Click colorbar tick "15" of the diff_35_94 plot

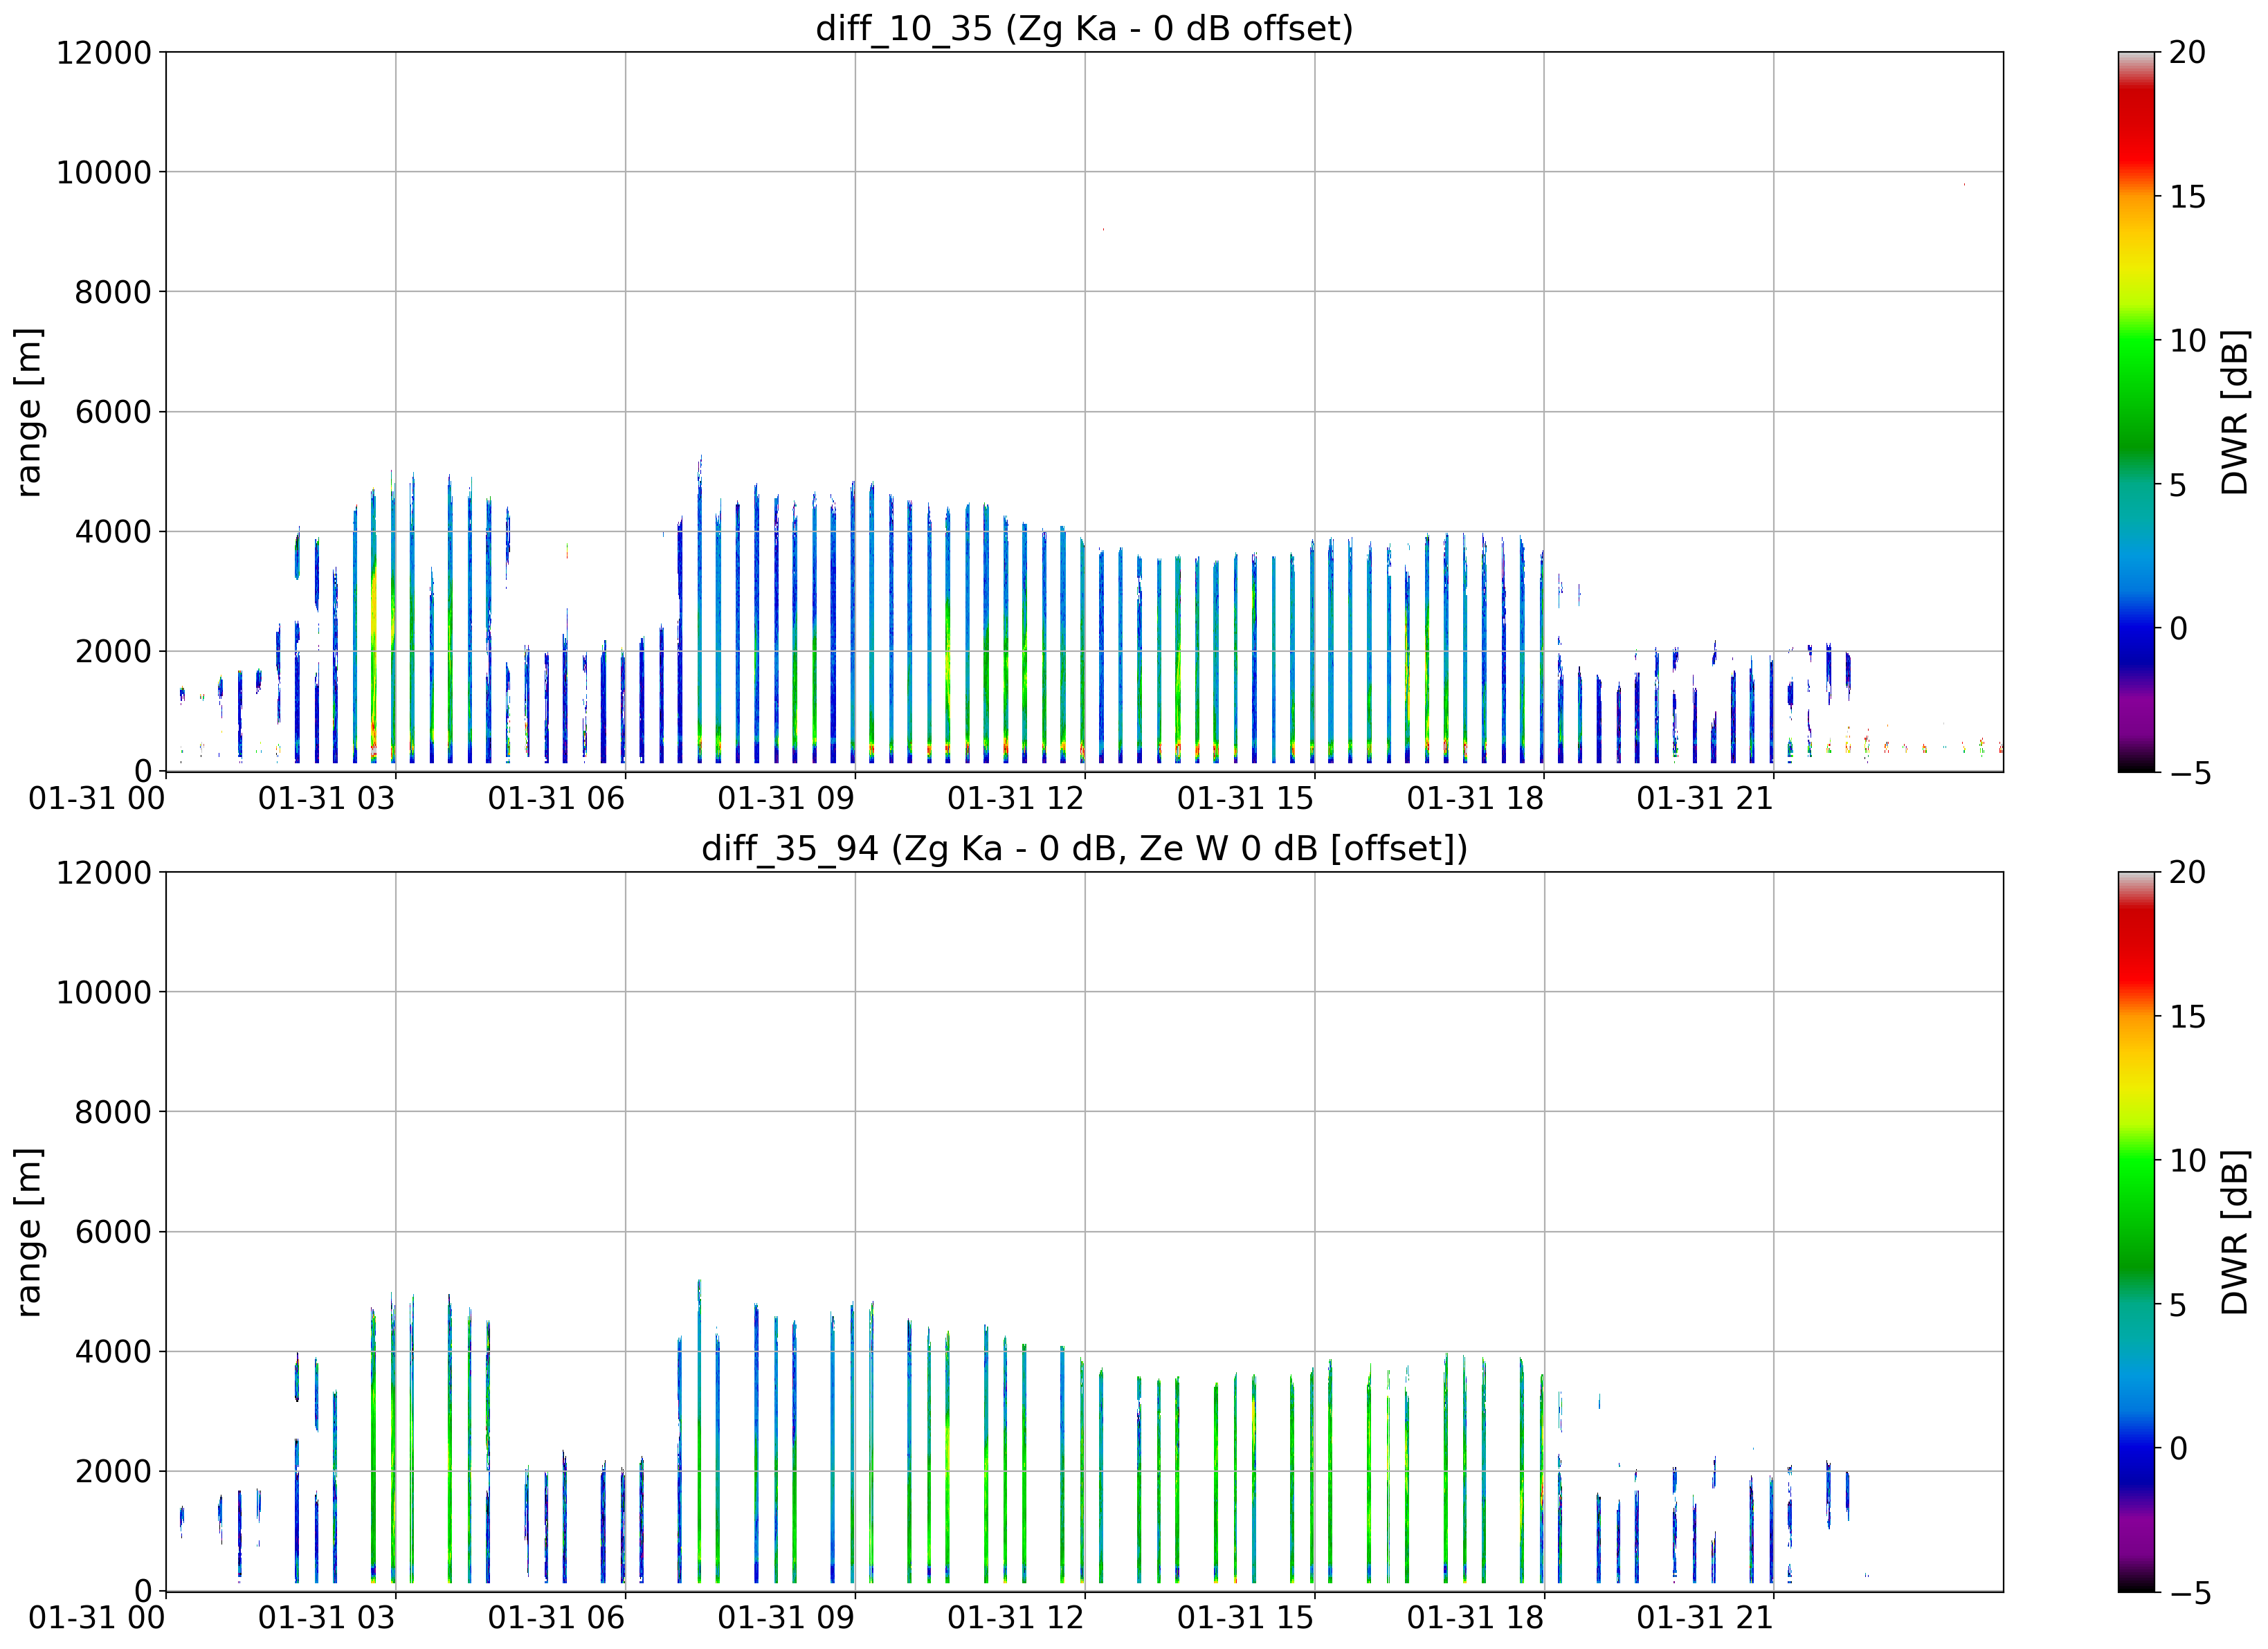coord(2187,1017)
